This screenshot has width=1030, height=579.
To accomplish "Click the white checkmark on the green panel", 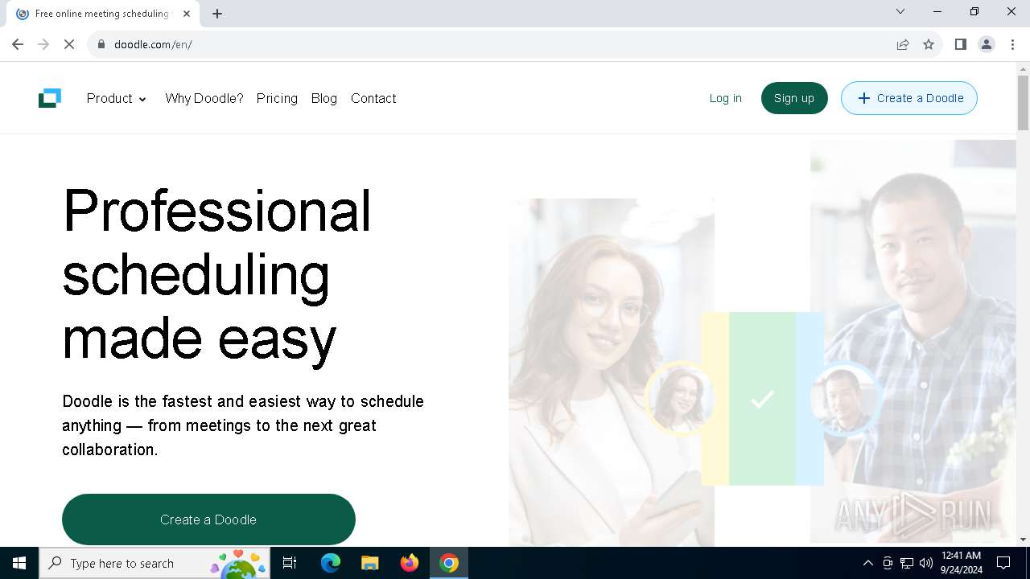I will 762,399.
